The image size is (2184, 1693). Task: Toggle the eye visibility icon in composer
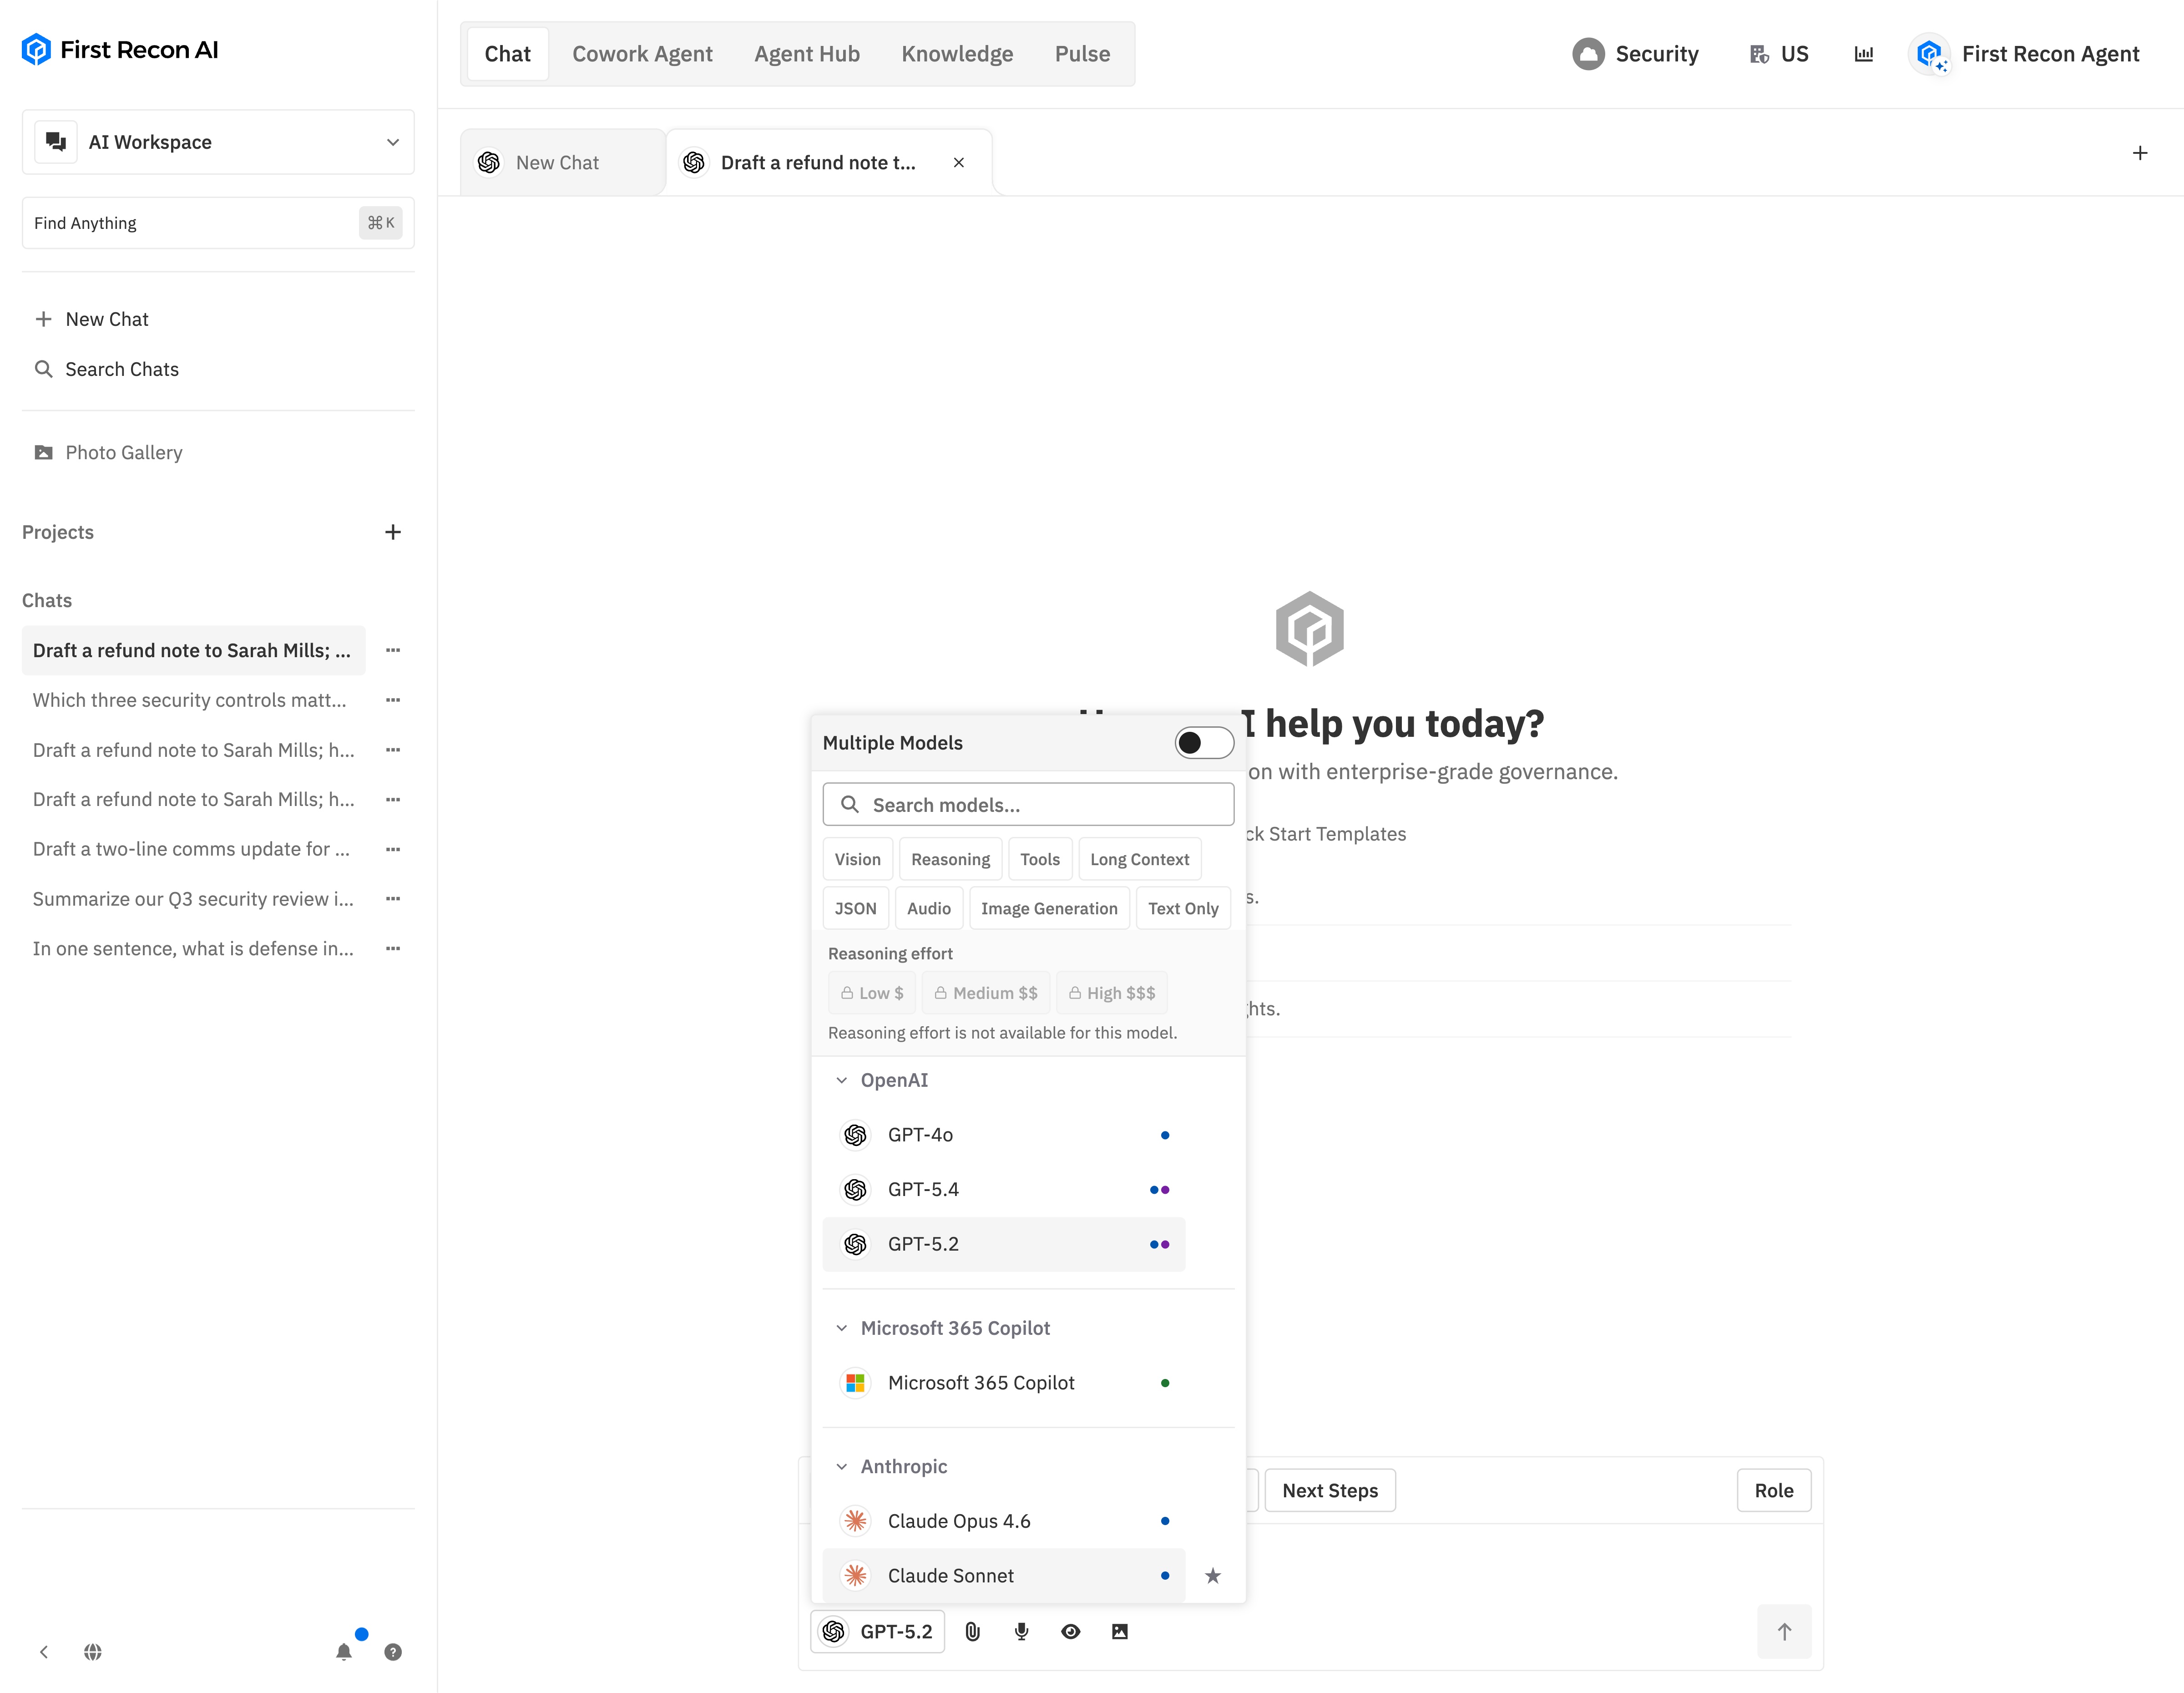pos(1071,1632)
